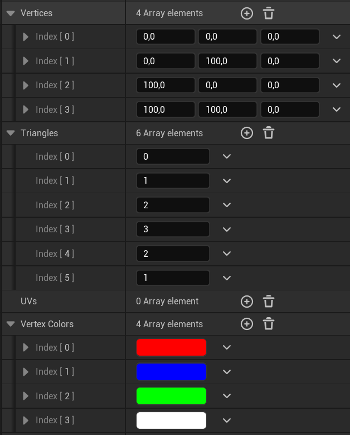Image resolution: width=350 pixels, height=435 pixels.
Task: Add a new element to UVs array
Action: 247,302
